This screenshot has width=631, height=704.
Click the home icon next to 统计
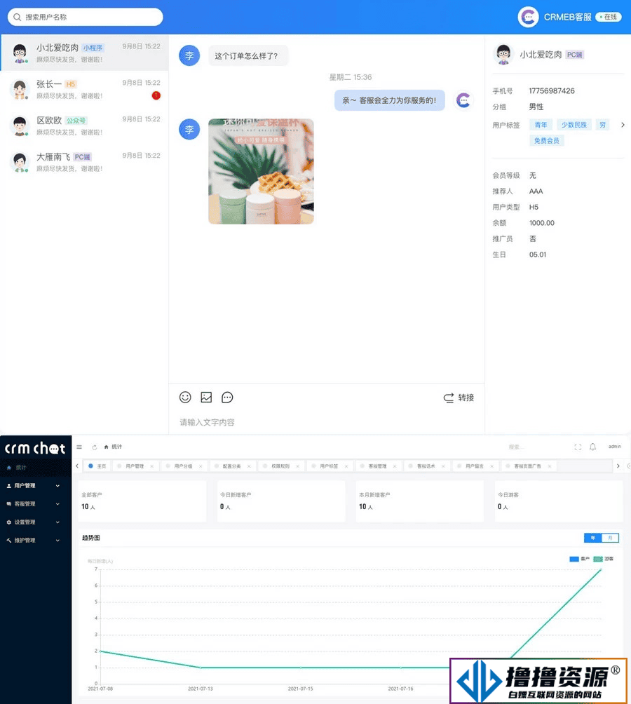[x=107, y=447]
